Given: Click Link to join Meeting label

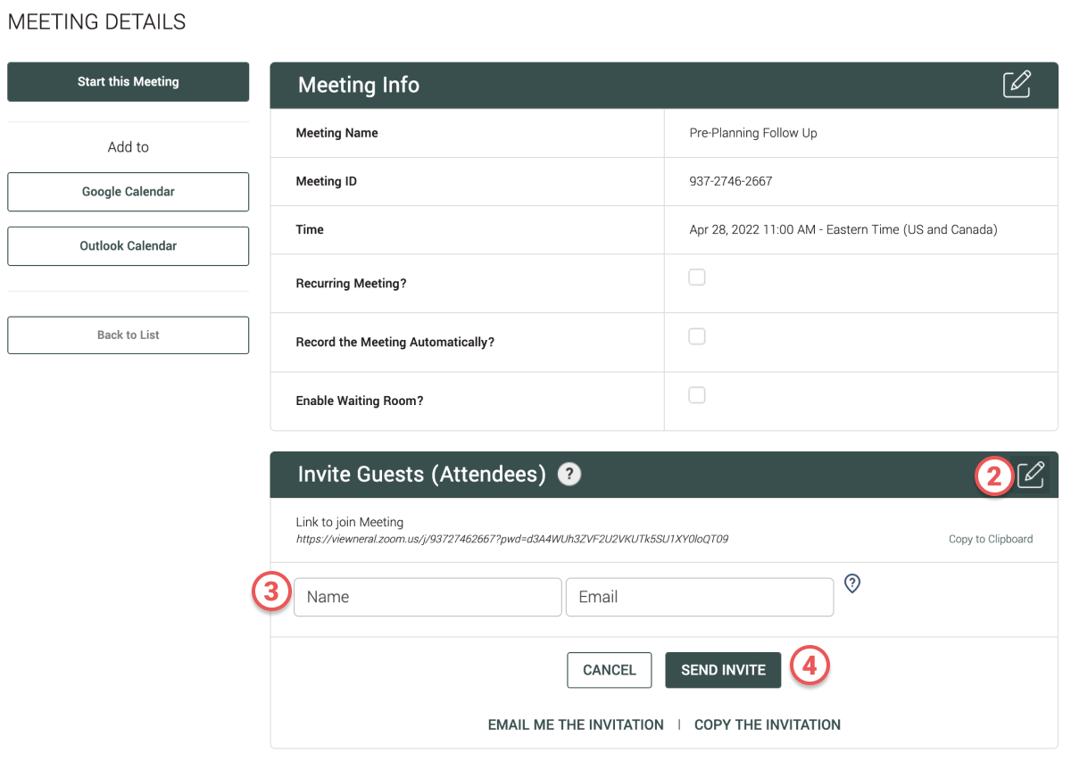Looking at the screenshot, I should pyautogui.click(x=350, y=522).
